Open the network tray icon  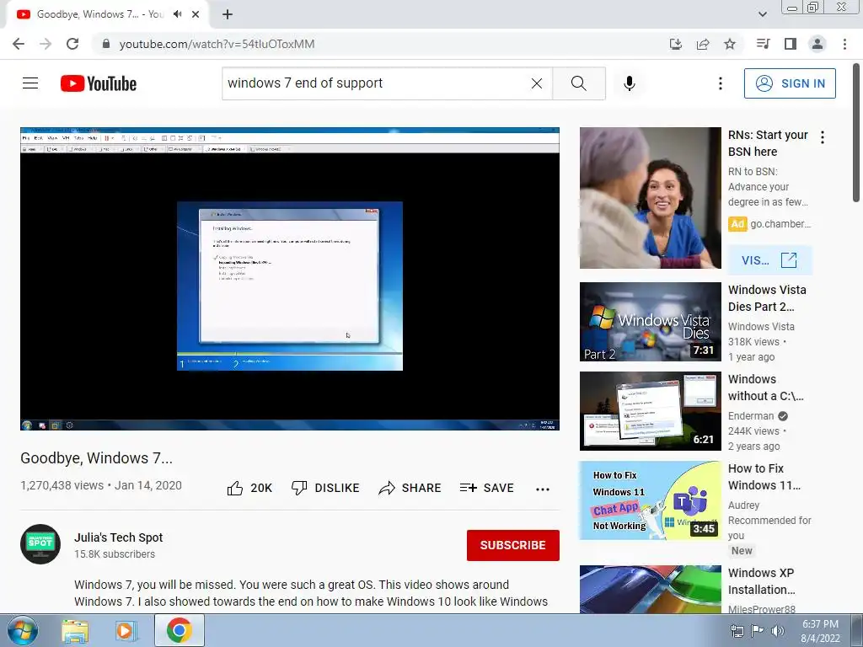(x=737, y=631)
